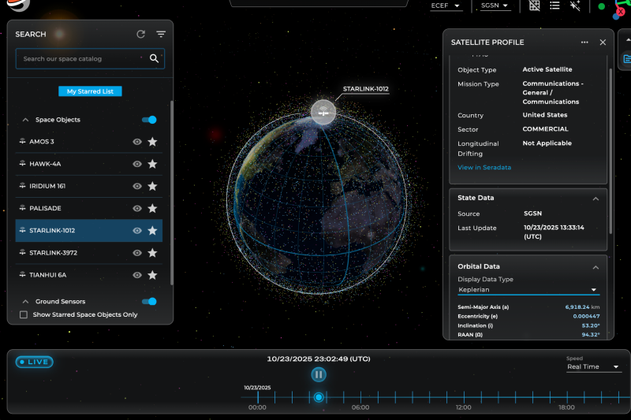Open the ECEF reference frame dropdown
631x420 pixels.
446,6
